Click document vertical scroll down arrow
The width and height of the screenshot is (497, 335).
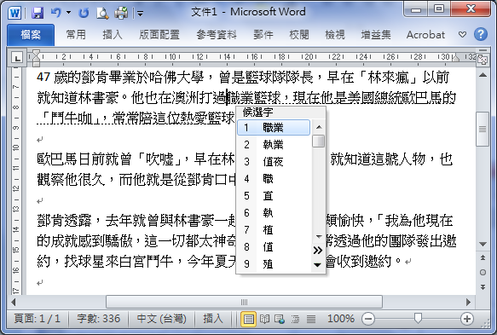(483, 244)
